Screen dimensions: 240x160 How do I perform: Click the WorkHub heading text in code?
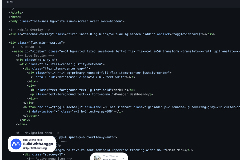click(120, 90)
